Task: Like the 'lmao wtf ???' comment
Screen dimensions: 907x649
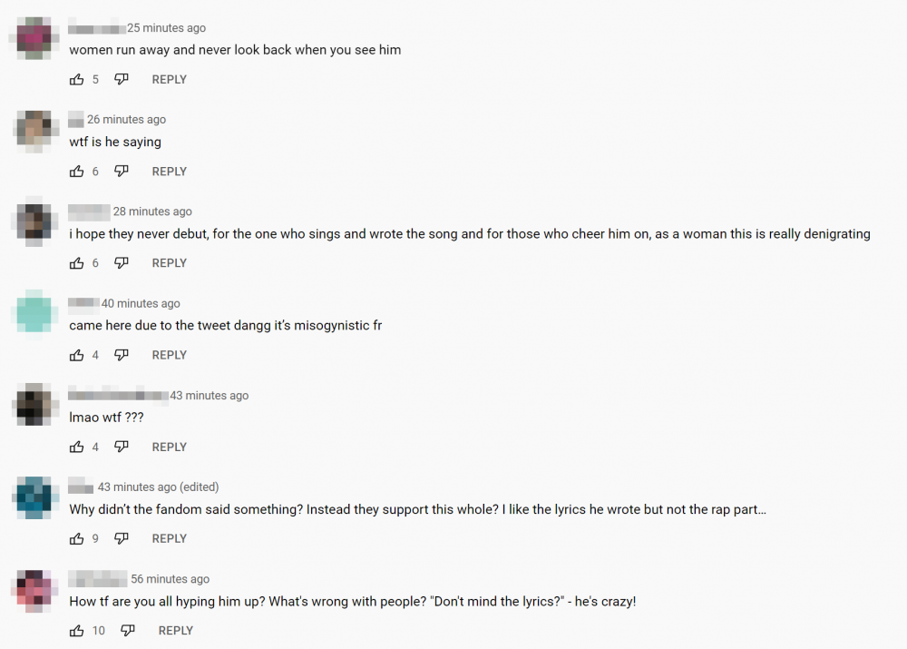Action: pos(76,447)
